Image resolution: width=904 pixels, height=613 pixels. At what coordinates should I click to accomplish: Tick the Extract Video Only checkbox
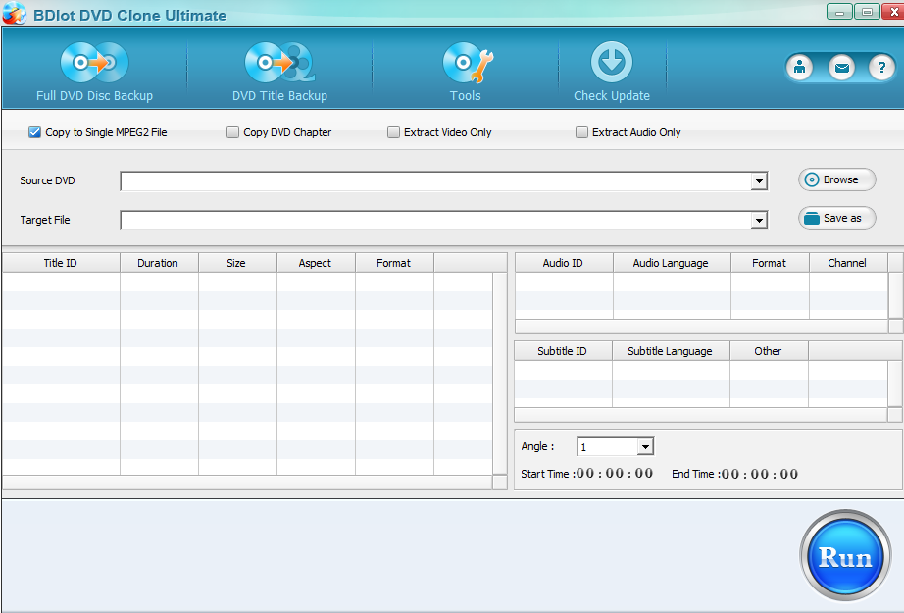pos(393,132)
